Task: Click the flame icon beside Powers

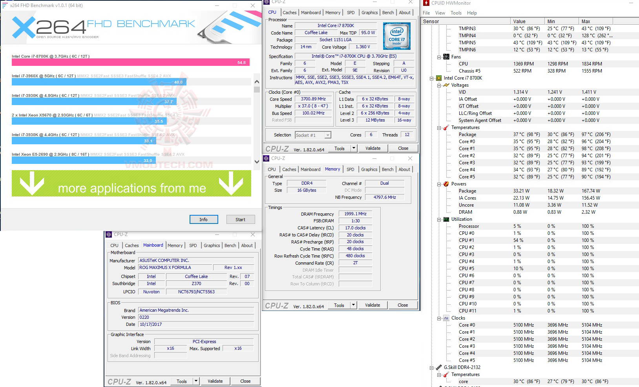Action: (x=446, y=184)
